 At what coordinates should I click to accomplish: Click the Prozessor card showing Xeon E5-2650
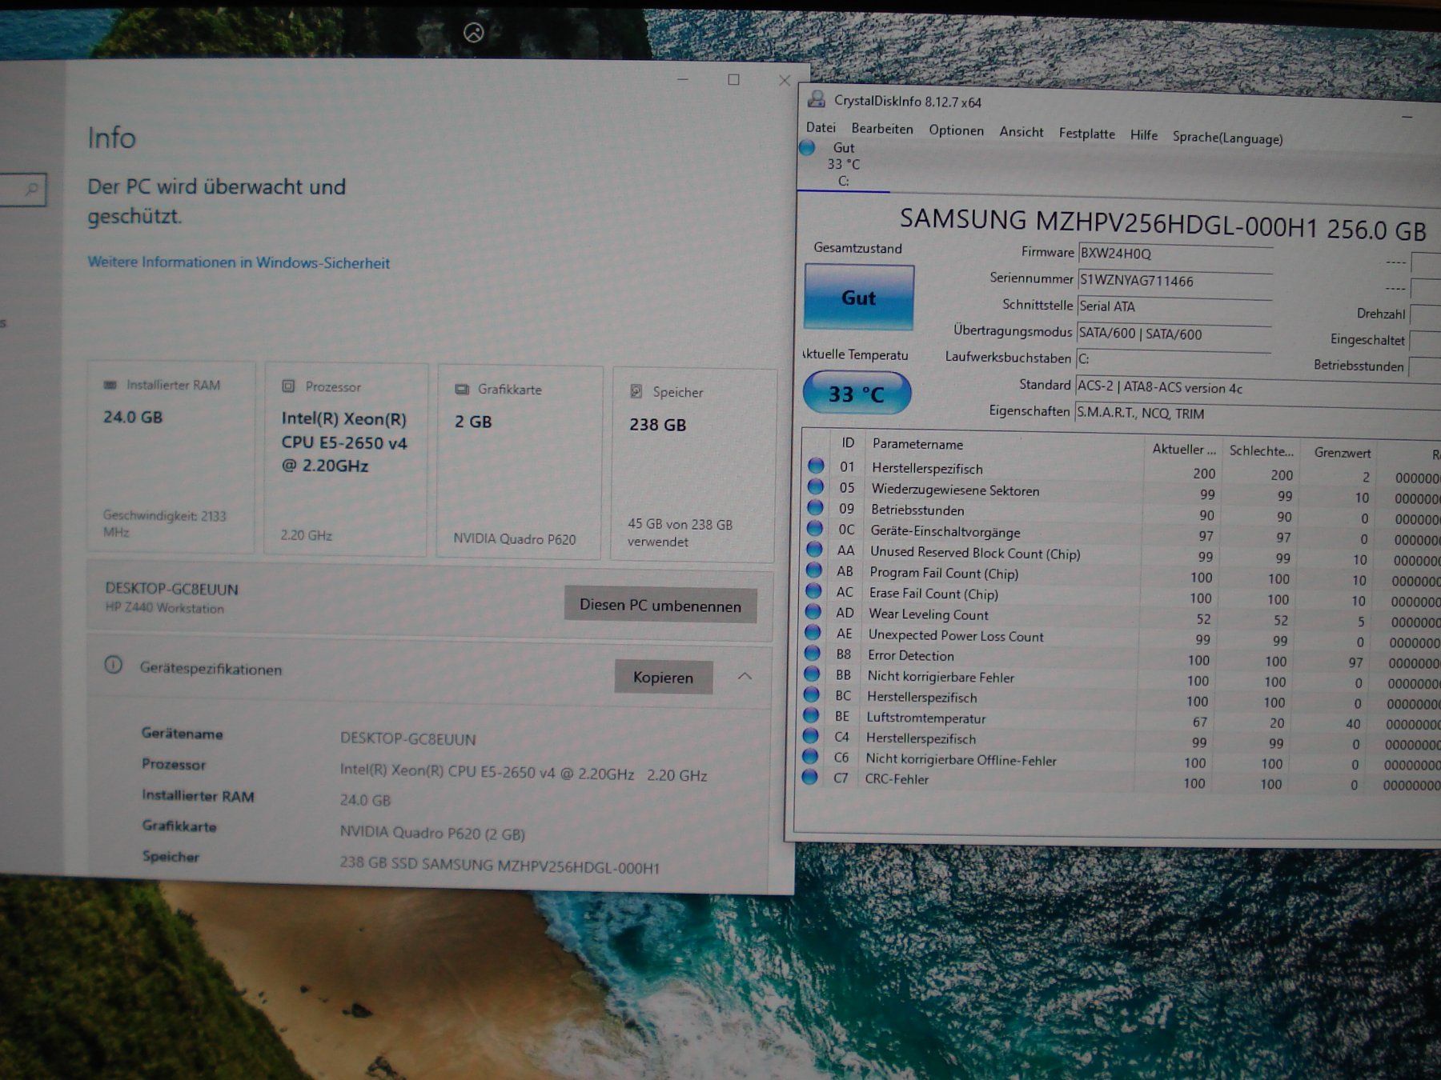(346, 460)
